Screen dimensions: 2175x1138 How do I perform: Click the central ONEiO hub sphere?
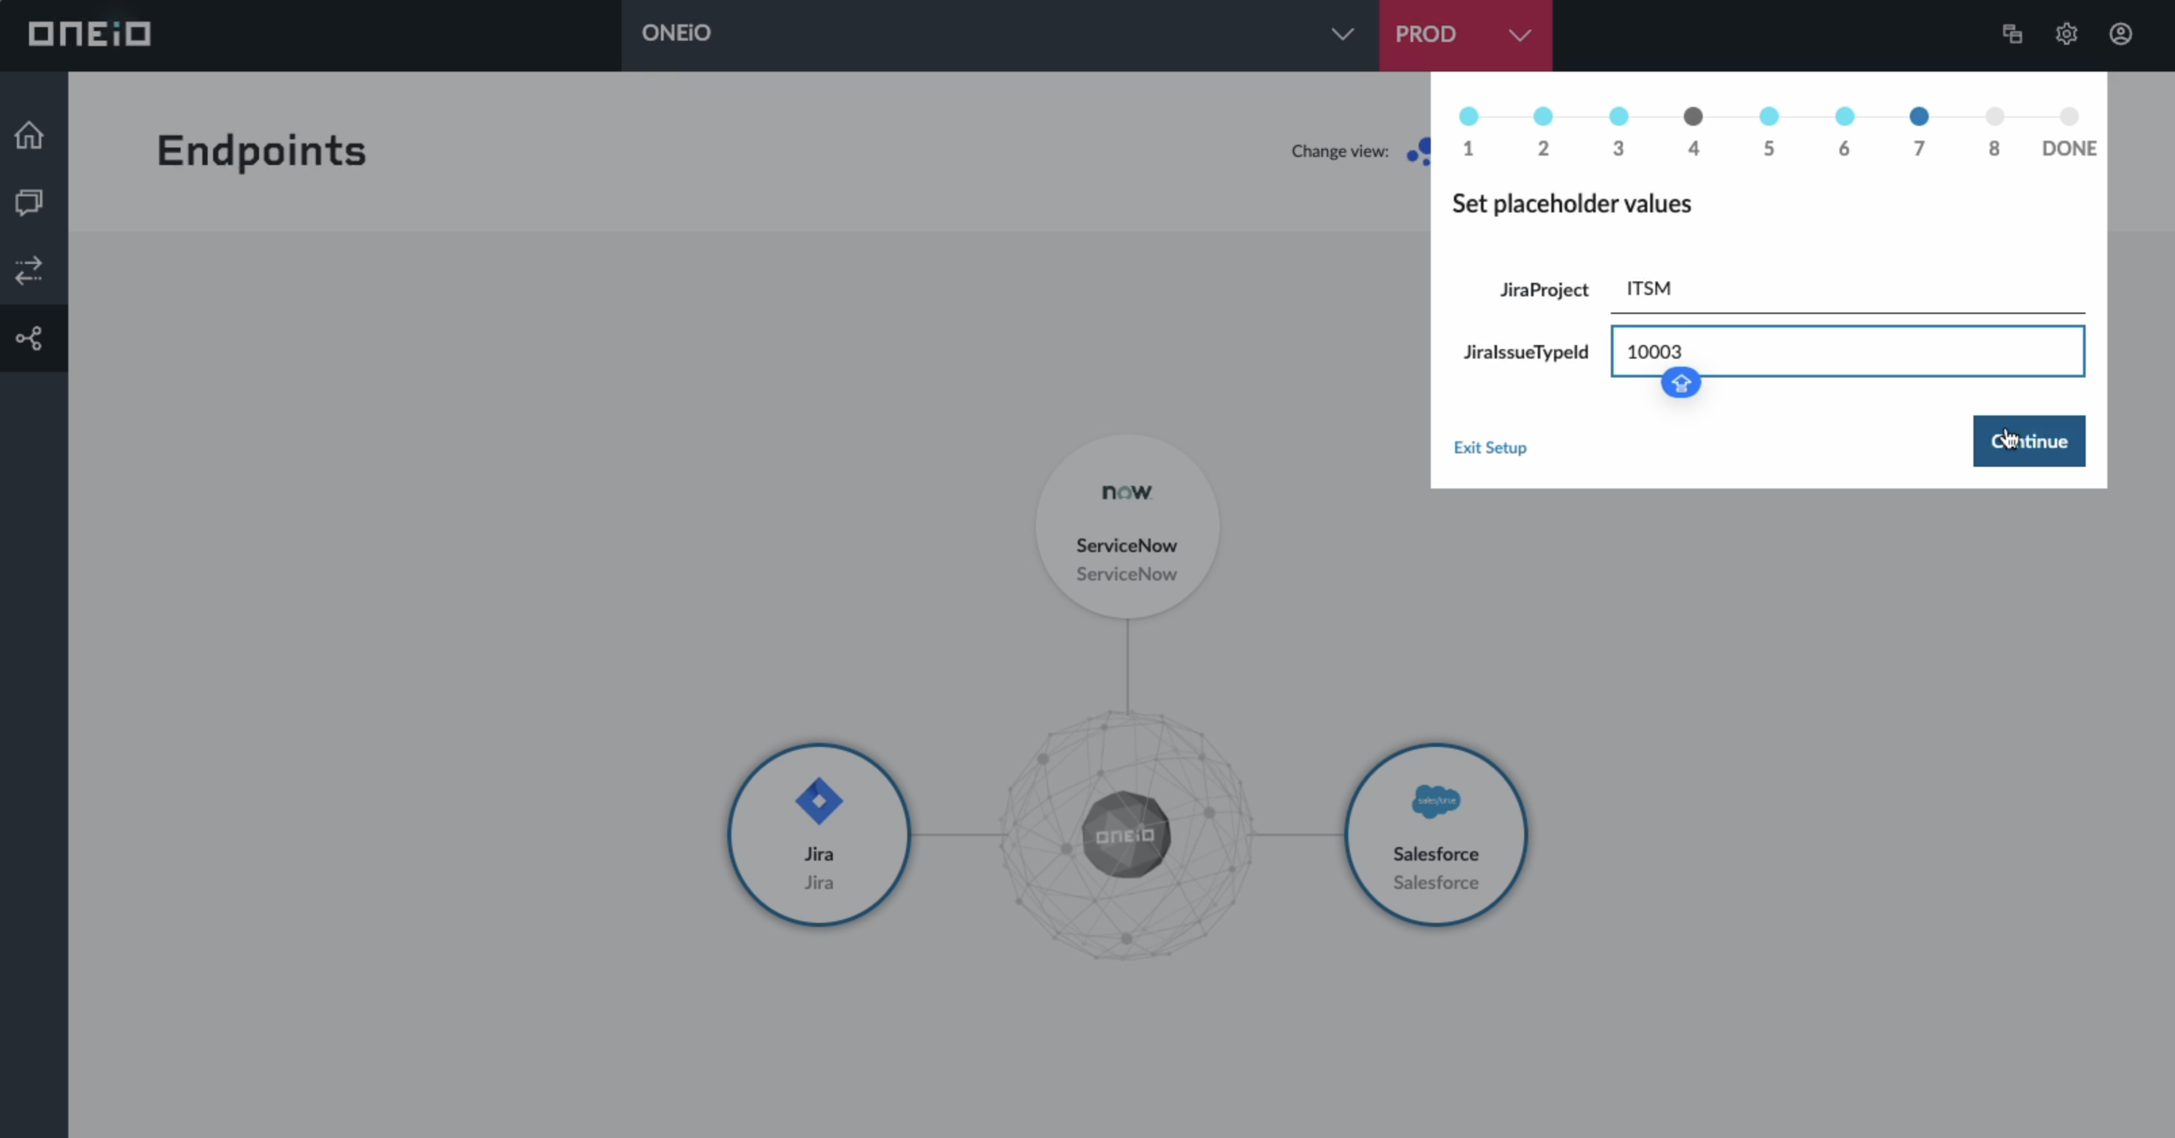tap(1126, 834)
